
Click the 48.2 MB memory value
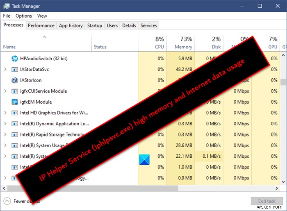184,69
